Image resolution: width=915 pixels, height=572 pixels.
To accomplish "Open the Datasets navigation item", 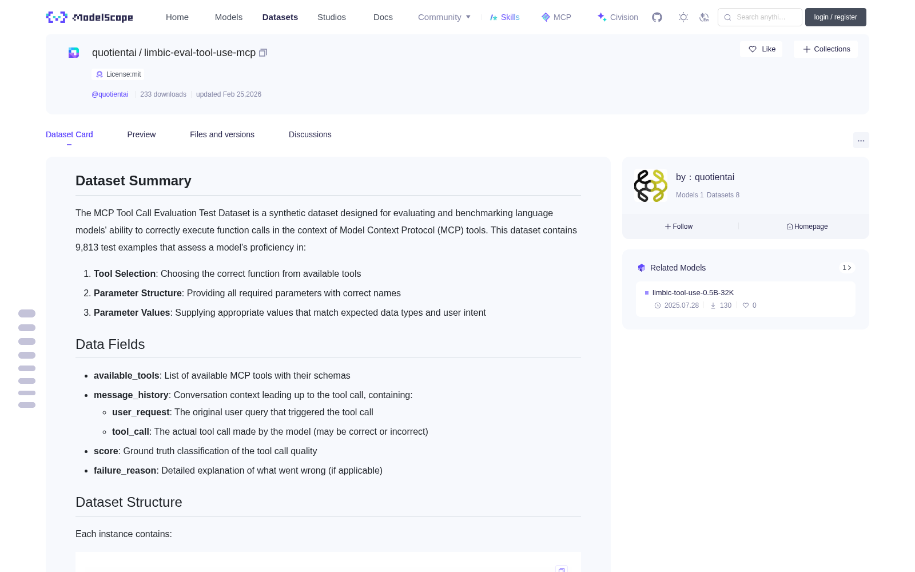I will click(280, 17).
